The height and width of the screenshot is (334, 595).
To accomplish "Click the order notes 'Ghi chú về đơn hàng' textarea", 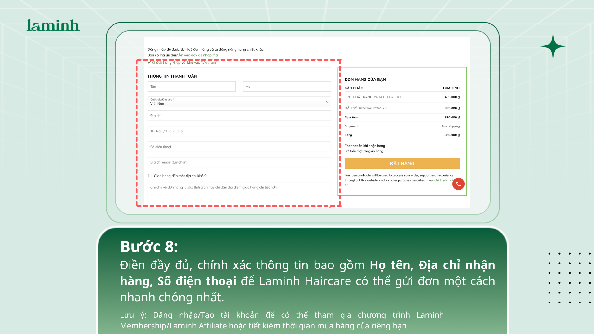I will point(239,194).
